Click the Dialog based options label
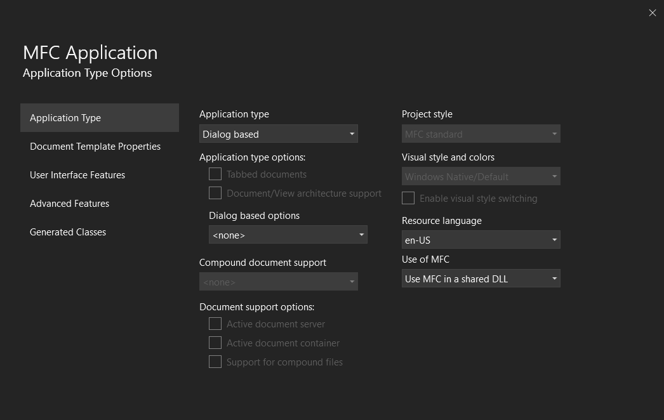 254,216
